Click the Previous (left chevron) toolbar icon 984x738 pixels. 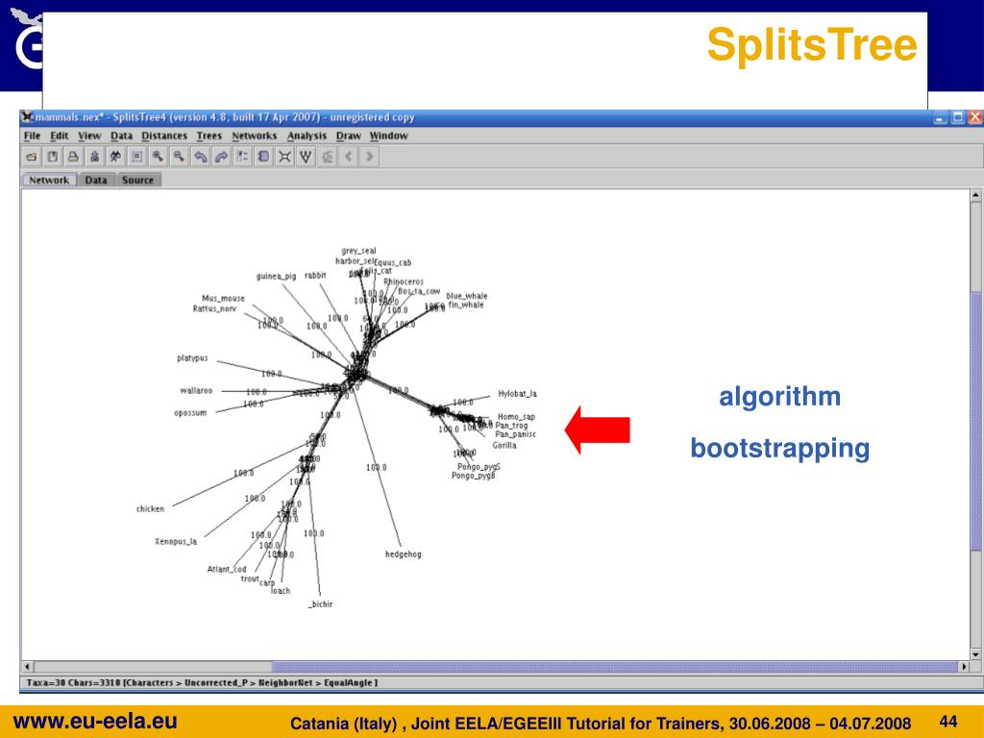point(348,157)
